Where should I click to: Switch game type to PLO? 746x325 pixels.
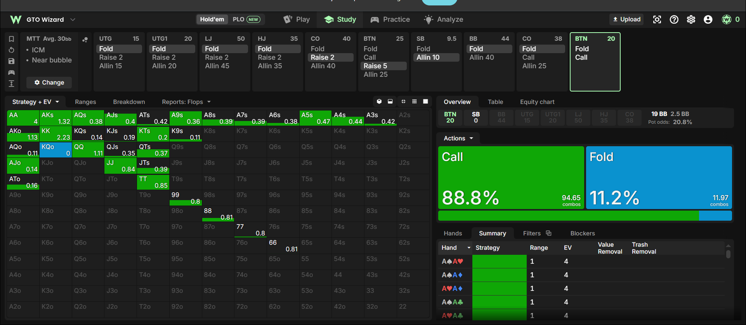[x=246, y=19]
